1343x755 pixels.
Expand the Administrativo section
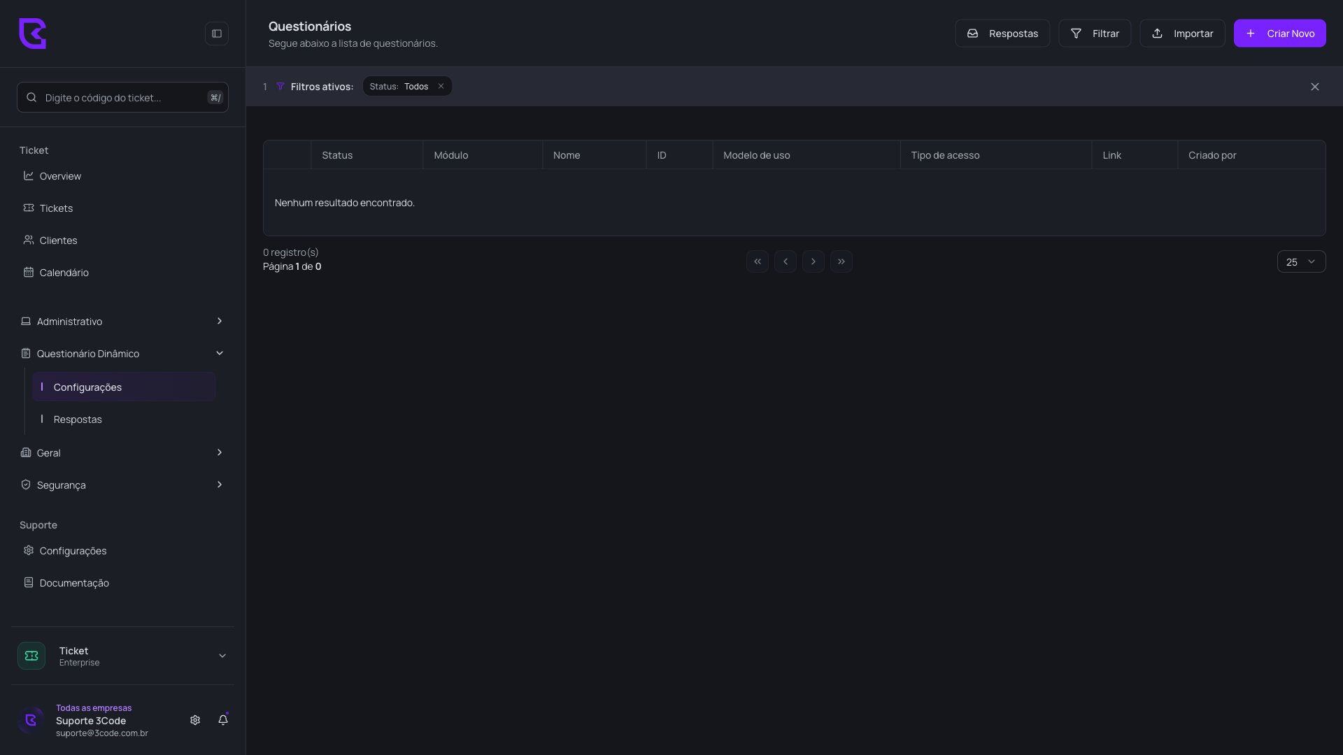[122, 322]
